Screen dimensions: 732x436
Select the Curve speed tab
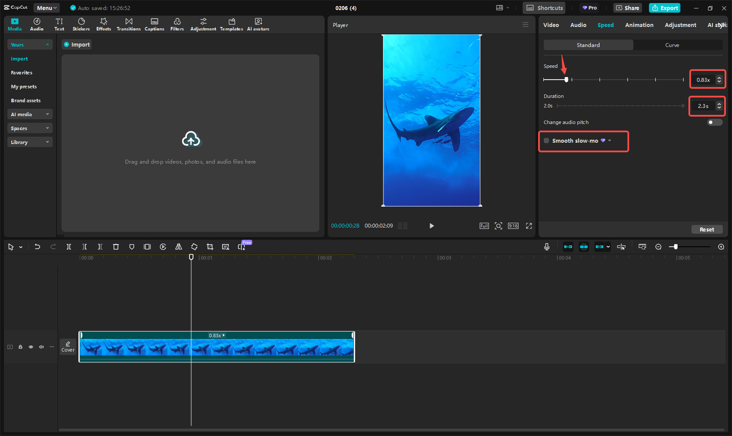[672, 45]
